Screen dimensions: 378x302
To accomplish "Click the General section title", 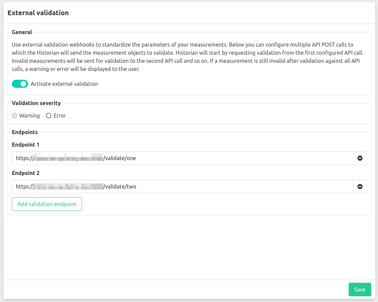I will [x=22, y=32].
